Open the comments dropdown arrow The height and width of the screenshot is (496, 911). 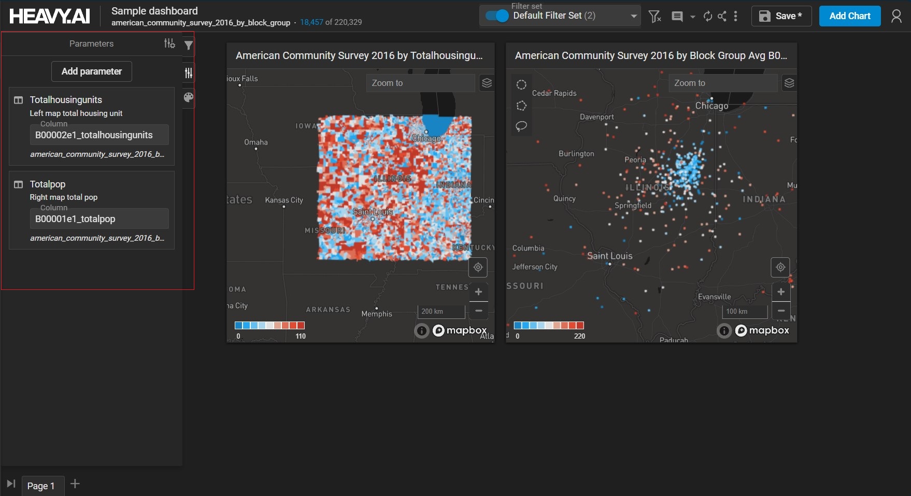point(692,17)
